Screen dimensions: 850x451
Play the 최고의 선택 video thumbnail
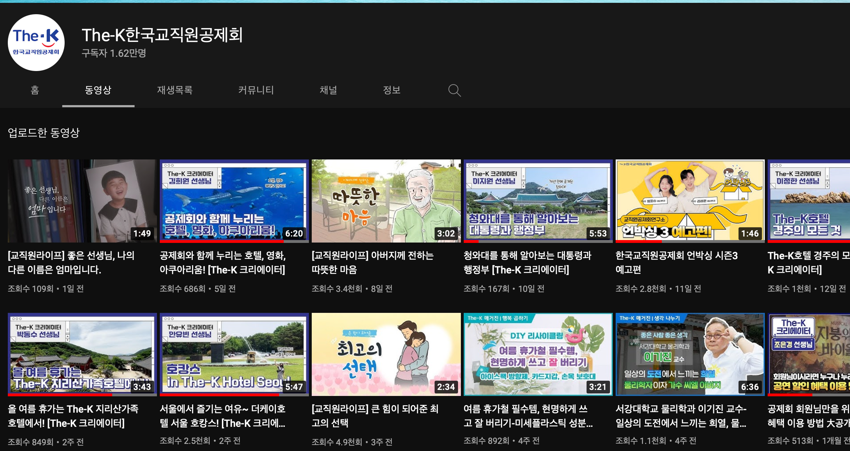pos(386,354)
